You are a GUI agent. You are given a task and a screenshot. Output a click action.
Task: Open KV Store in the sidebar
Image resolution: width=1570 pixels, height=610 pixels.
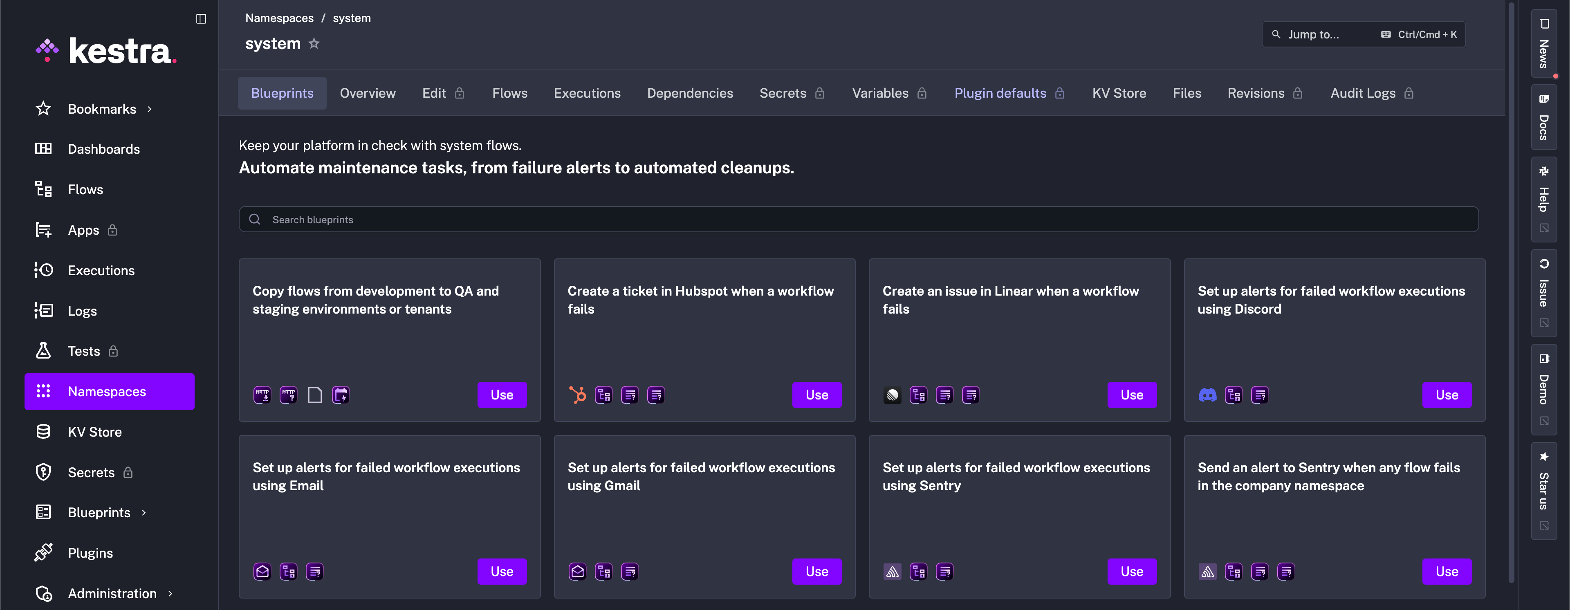click(94, 432)
